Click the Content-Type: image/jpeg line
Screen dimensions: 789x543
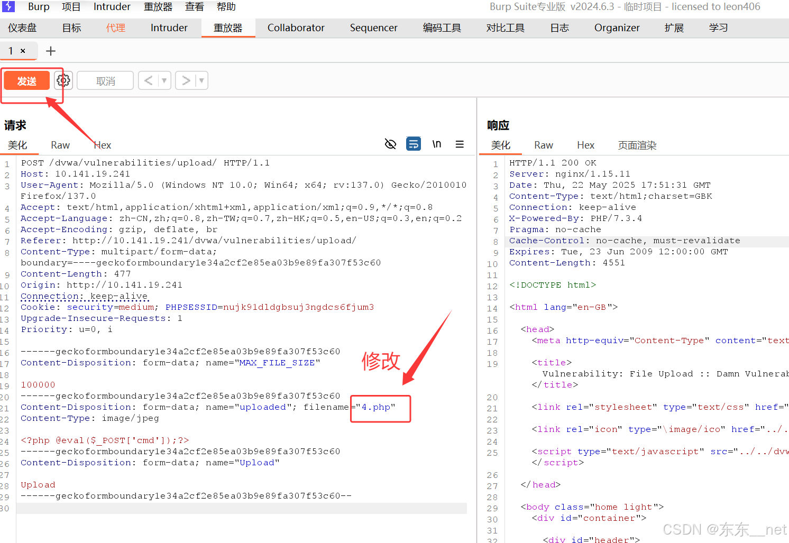click(90, 418)
